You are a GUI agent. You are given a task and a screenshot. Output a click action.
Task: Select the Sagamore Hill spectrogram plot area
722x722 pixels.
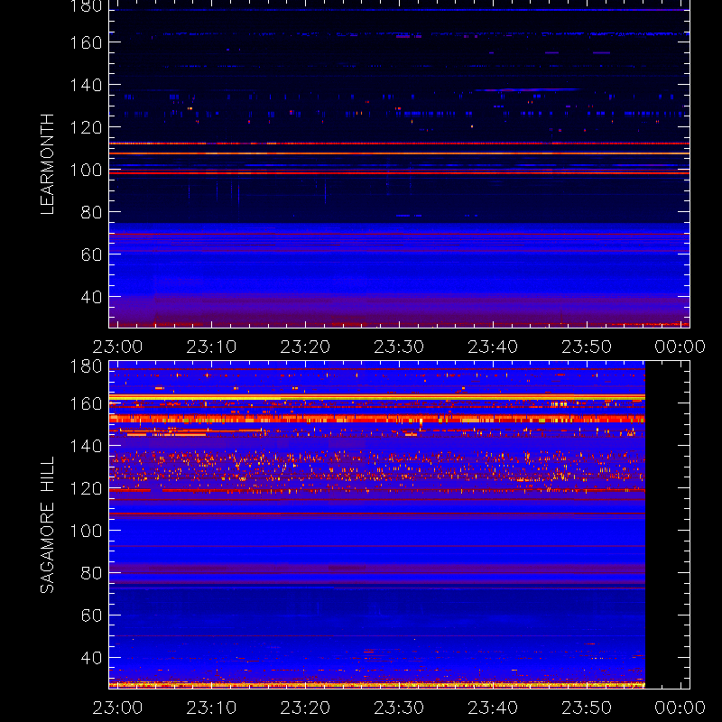399,525
